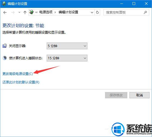
Task: Open the sleep 15 分钟 dropdown
Action: click(x=67, y=58)
